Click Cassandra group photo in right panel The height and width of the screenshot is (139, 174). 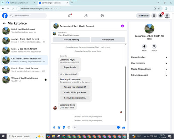[149, 28]
